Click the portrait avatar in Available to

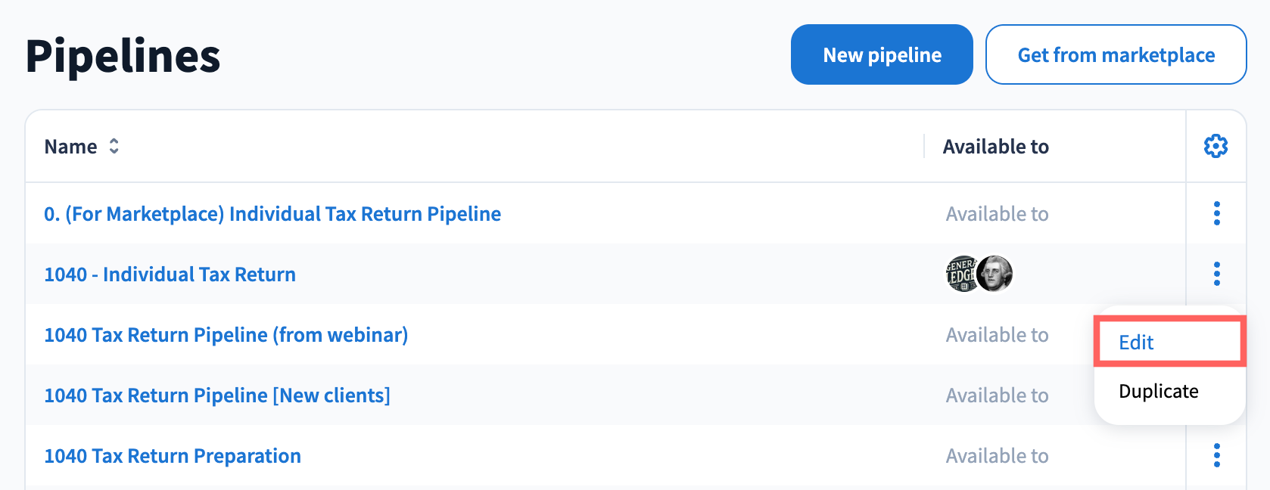pos(995,274)
